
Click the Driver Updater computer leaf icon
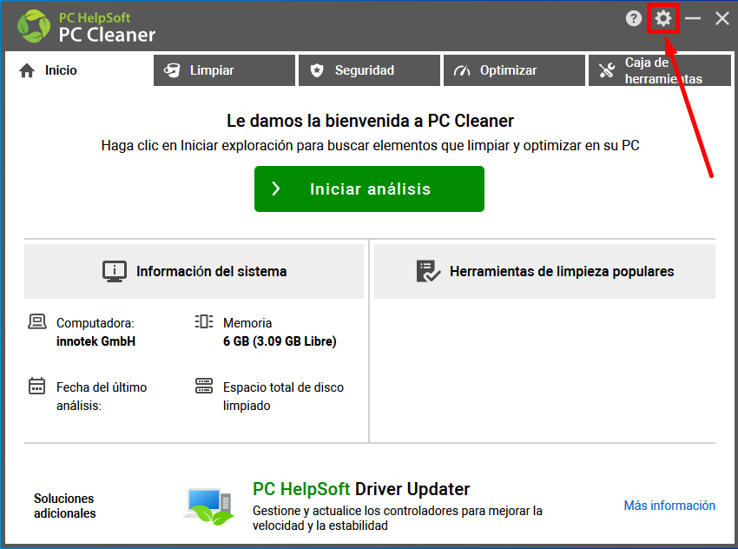tap(208, 506)
